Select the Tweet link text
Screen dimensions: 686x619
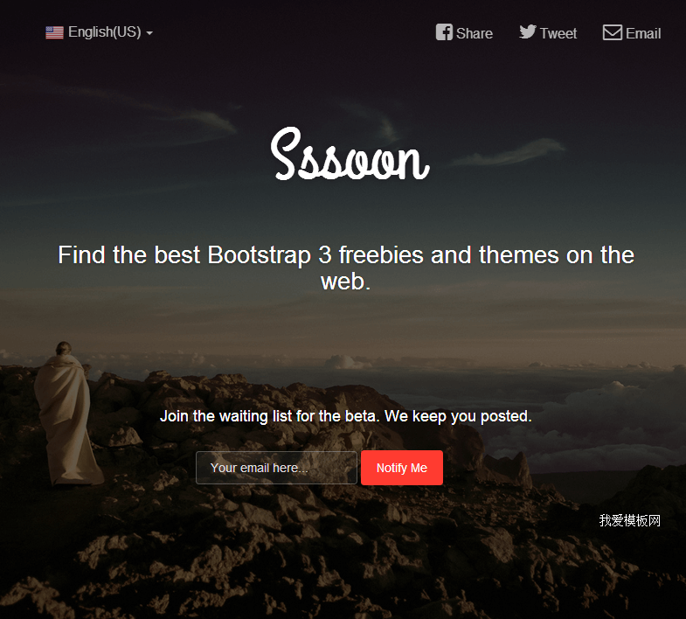click(558, 33)
